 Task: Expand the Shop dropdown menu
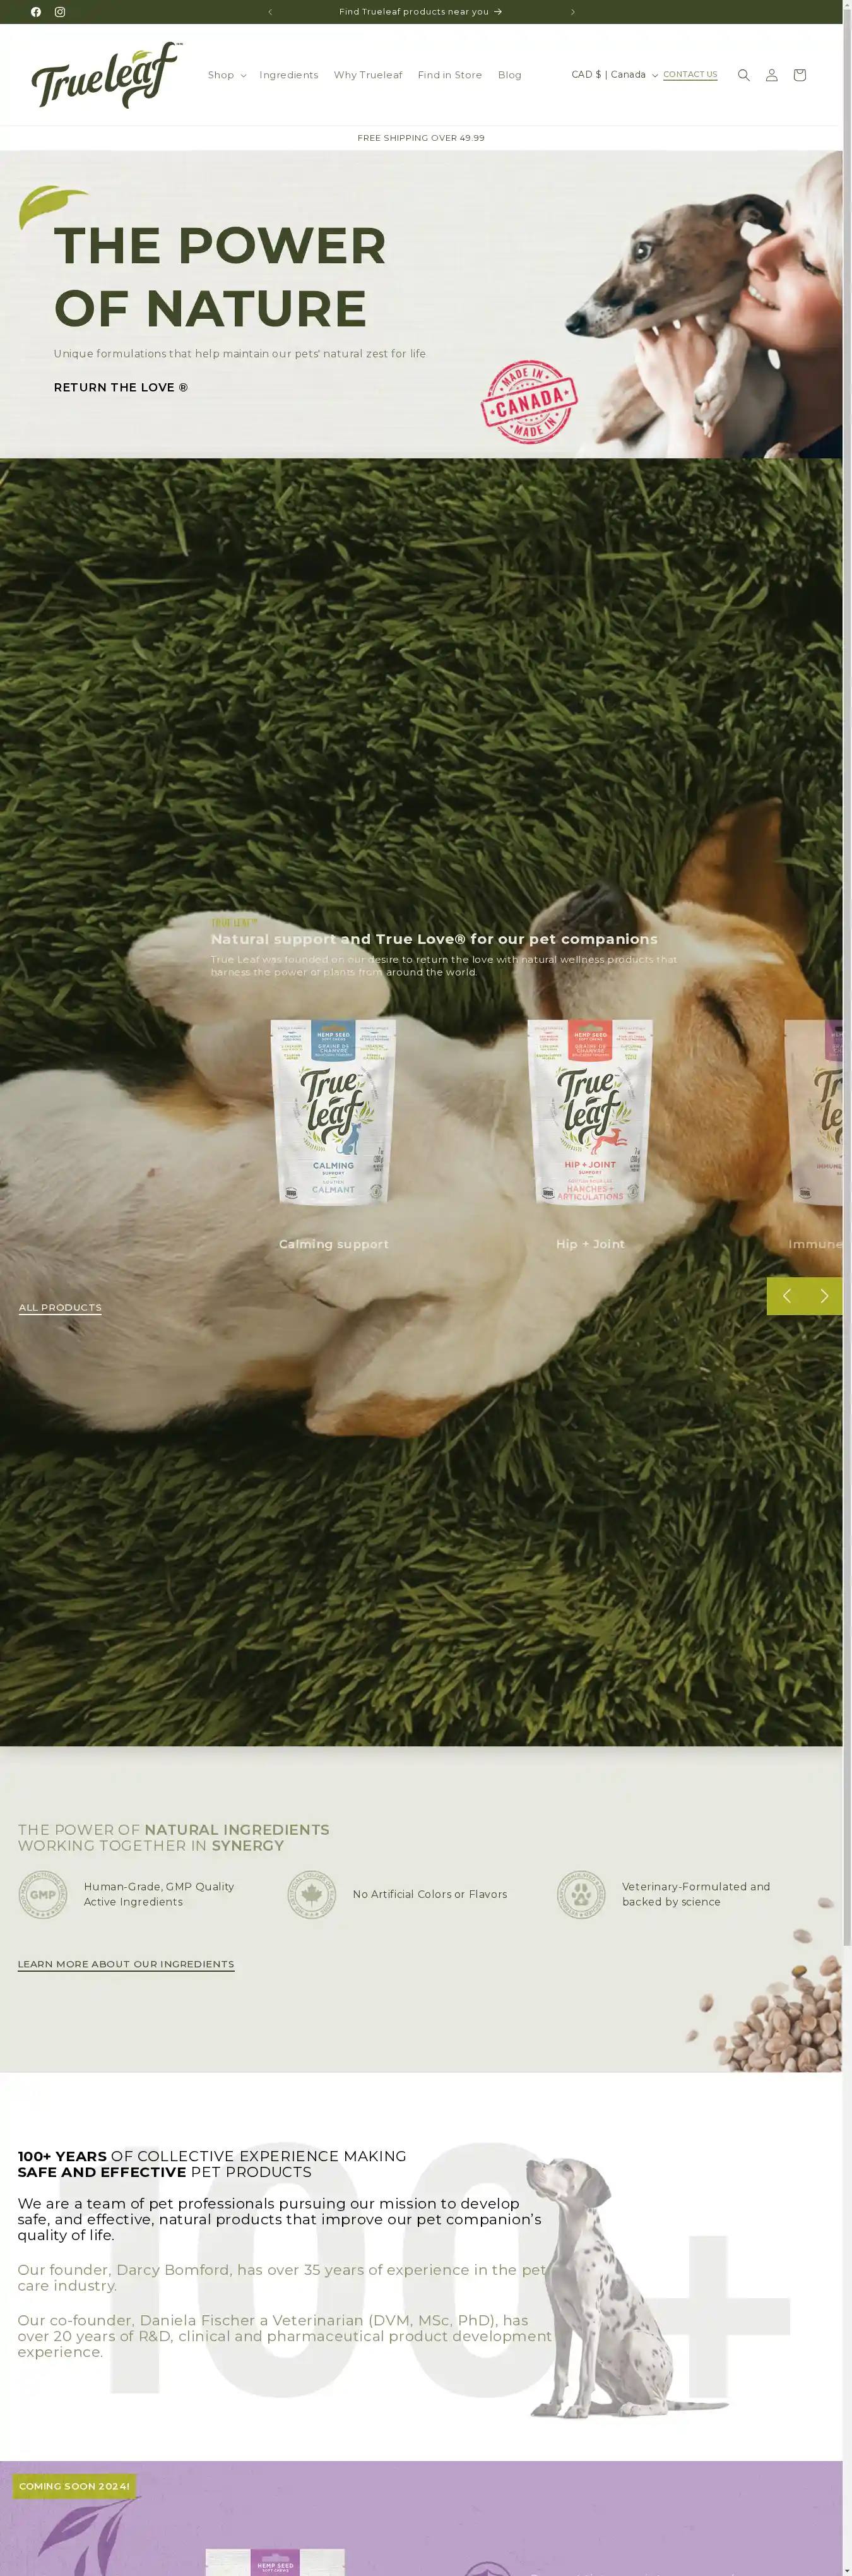tap(226, 75)
